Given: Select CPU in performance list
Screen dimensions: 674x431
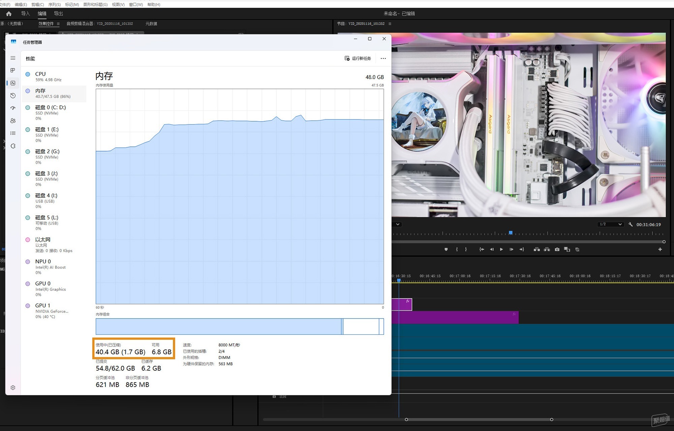Looking at the screenshot, I should (54, 76).
